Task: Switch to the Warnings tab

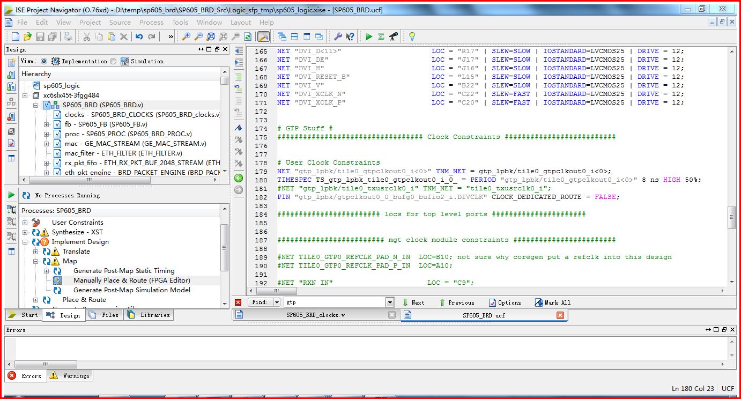Action: (70, 375)
